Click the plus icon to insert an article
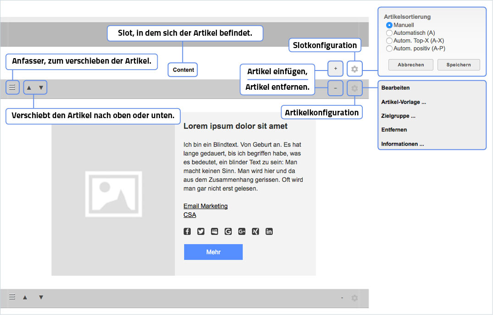The width and height of the screenshot is (493, 315). [335, 69]
